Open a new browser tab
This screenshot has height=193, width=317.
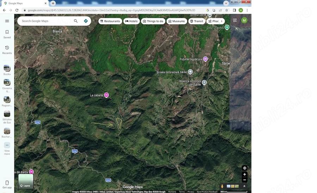(53, 3)
